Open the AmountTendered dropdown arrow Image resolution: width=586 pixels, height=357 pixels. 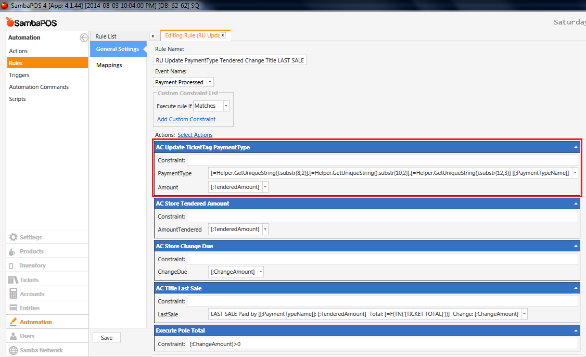click(x=265, y=229)
